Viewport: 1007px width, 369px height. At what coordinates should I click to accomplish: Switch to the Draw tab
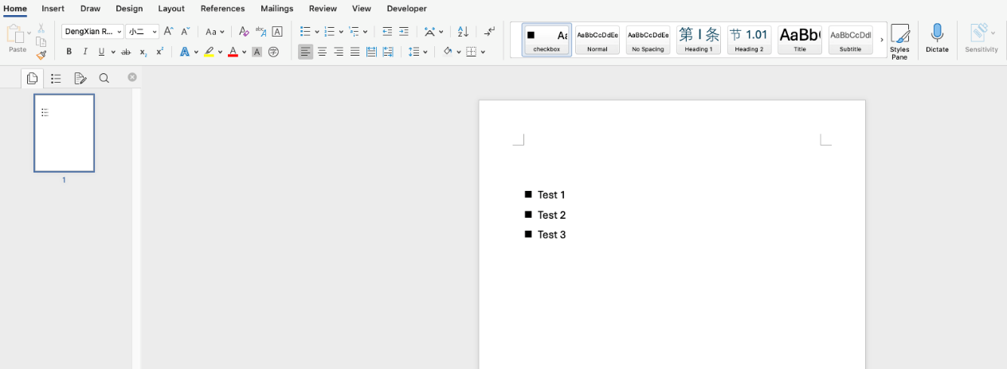click(91, 9)
